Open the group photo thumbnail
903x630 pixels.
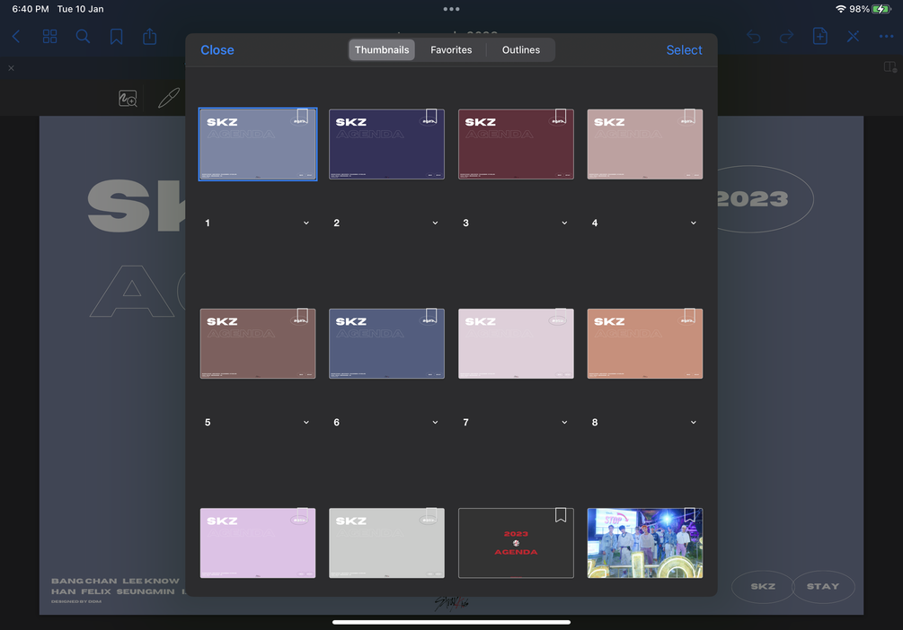pos(645,543)
